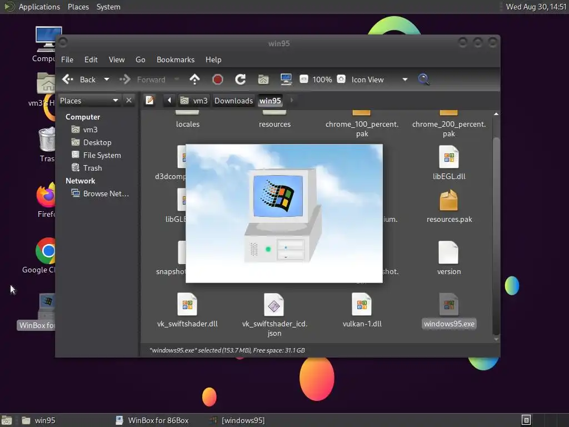This screenshot has width=569, height=427.
Task: Switch to [windows95] taskbar window
Action: point(237,420)
